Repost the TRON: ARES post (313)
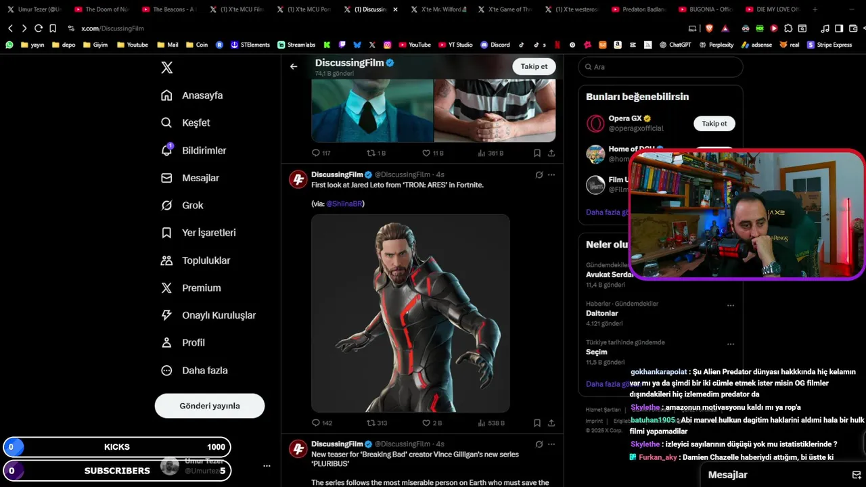Image resolution: width=866 pixels, height=487 pixels. tap(377, 423)
